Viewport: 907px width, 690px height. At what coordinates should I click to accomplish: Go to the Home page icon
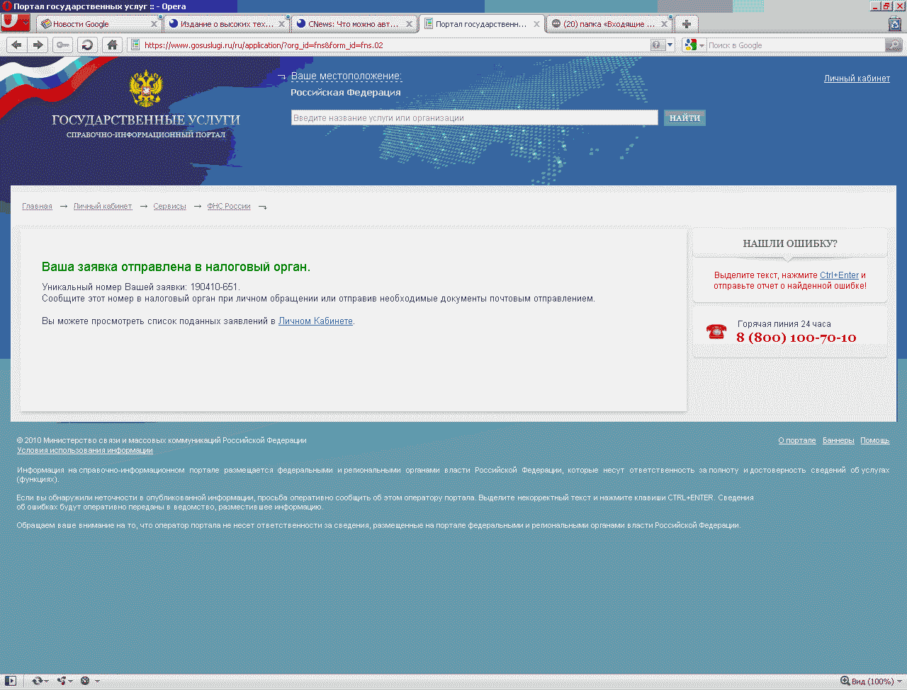pyautogui.click(x=111, y=45)
